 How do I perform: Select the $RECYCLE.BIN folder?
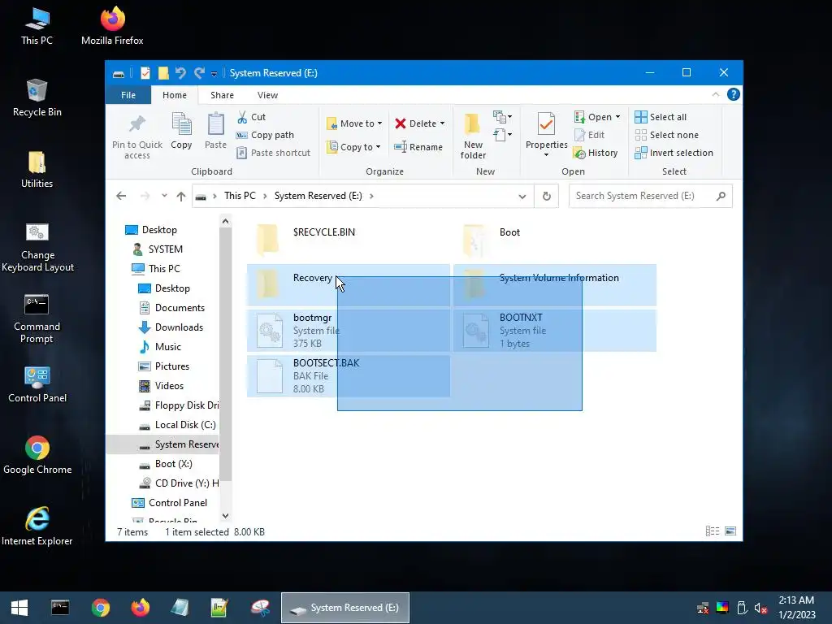click(x=348, y=239)
